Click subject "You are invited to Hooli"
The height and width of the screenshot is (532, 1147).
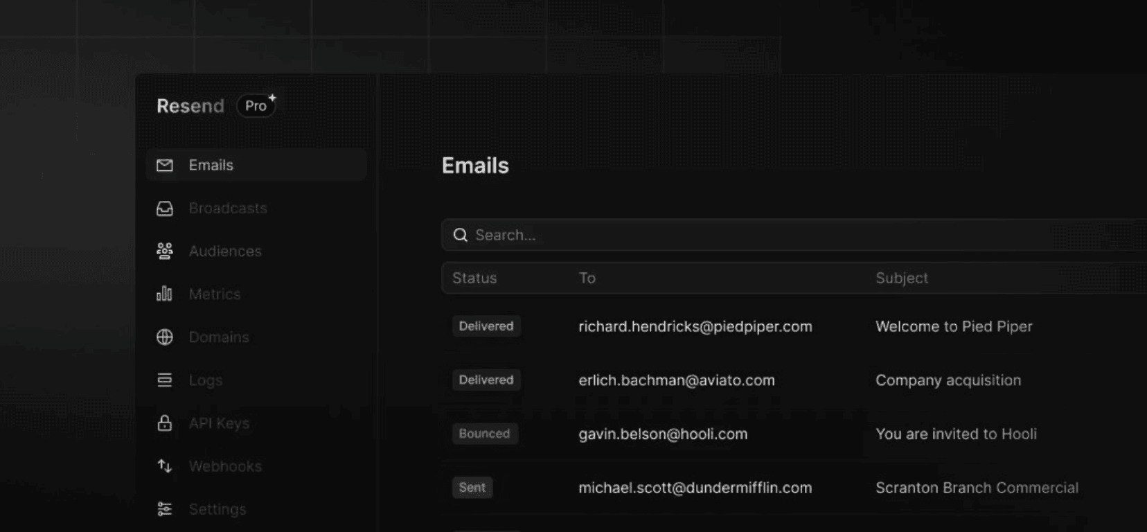[x=956, y=434]
